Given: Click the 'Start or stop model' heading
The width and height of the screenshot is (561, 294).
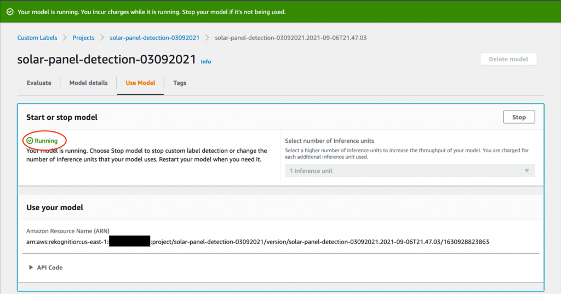Looking at the screenshot, I should 62,117.
